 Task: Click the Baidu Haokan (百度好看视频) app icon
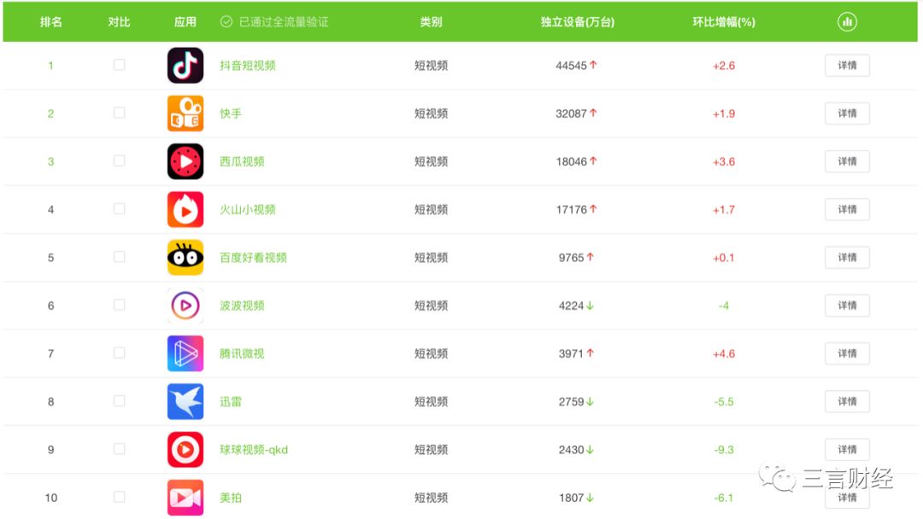185,258
